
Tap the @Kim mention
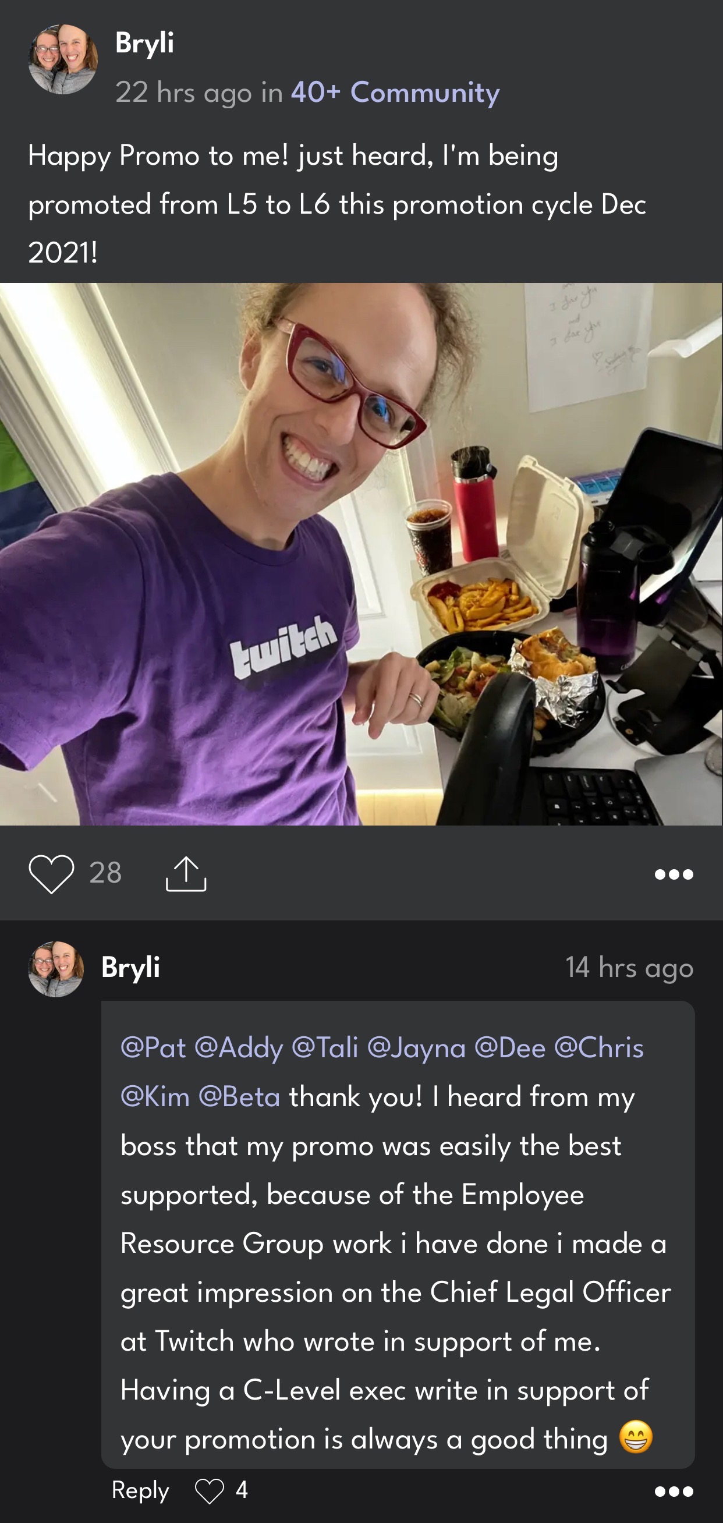[155, 1097]
